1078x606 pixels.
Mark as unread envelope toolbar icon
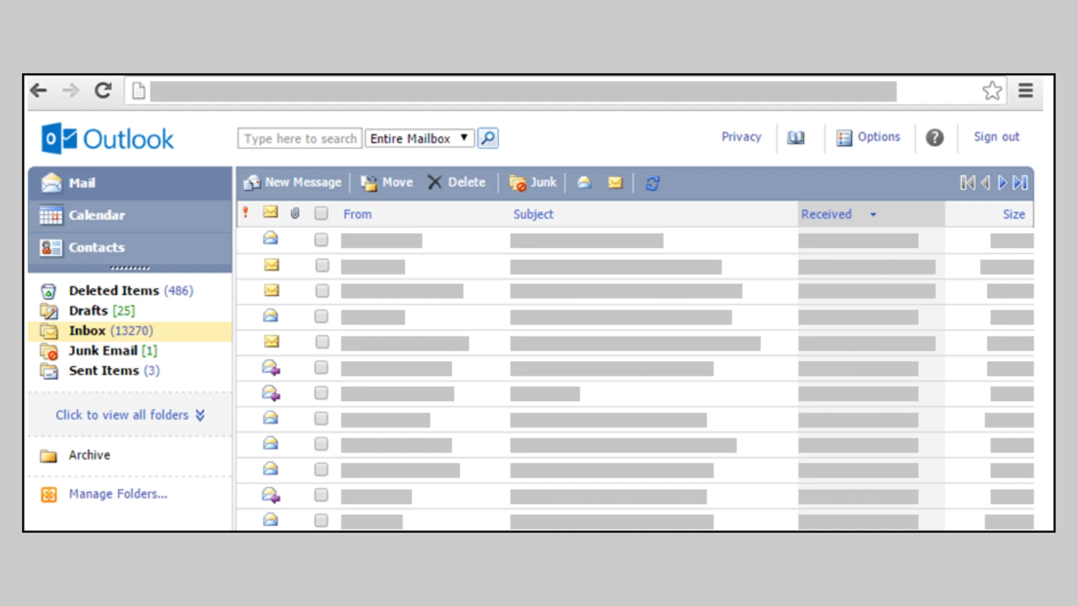tap(615, 183)
